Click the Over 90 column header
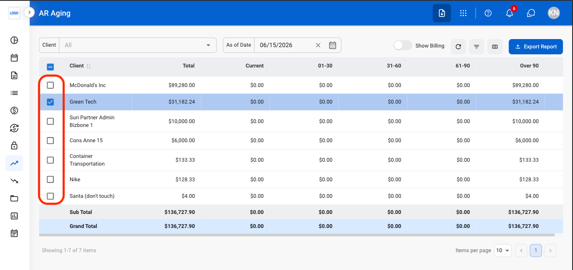 click(x=529, y=66)
